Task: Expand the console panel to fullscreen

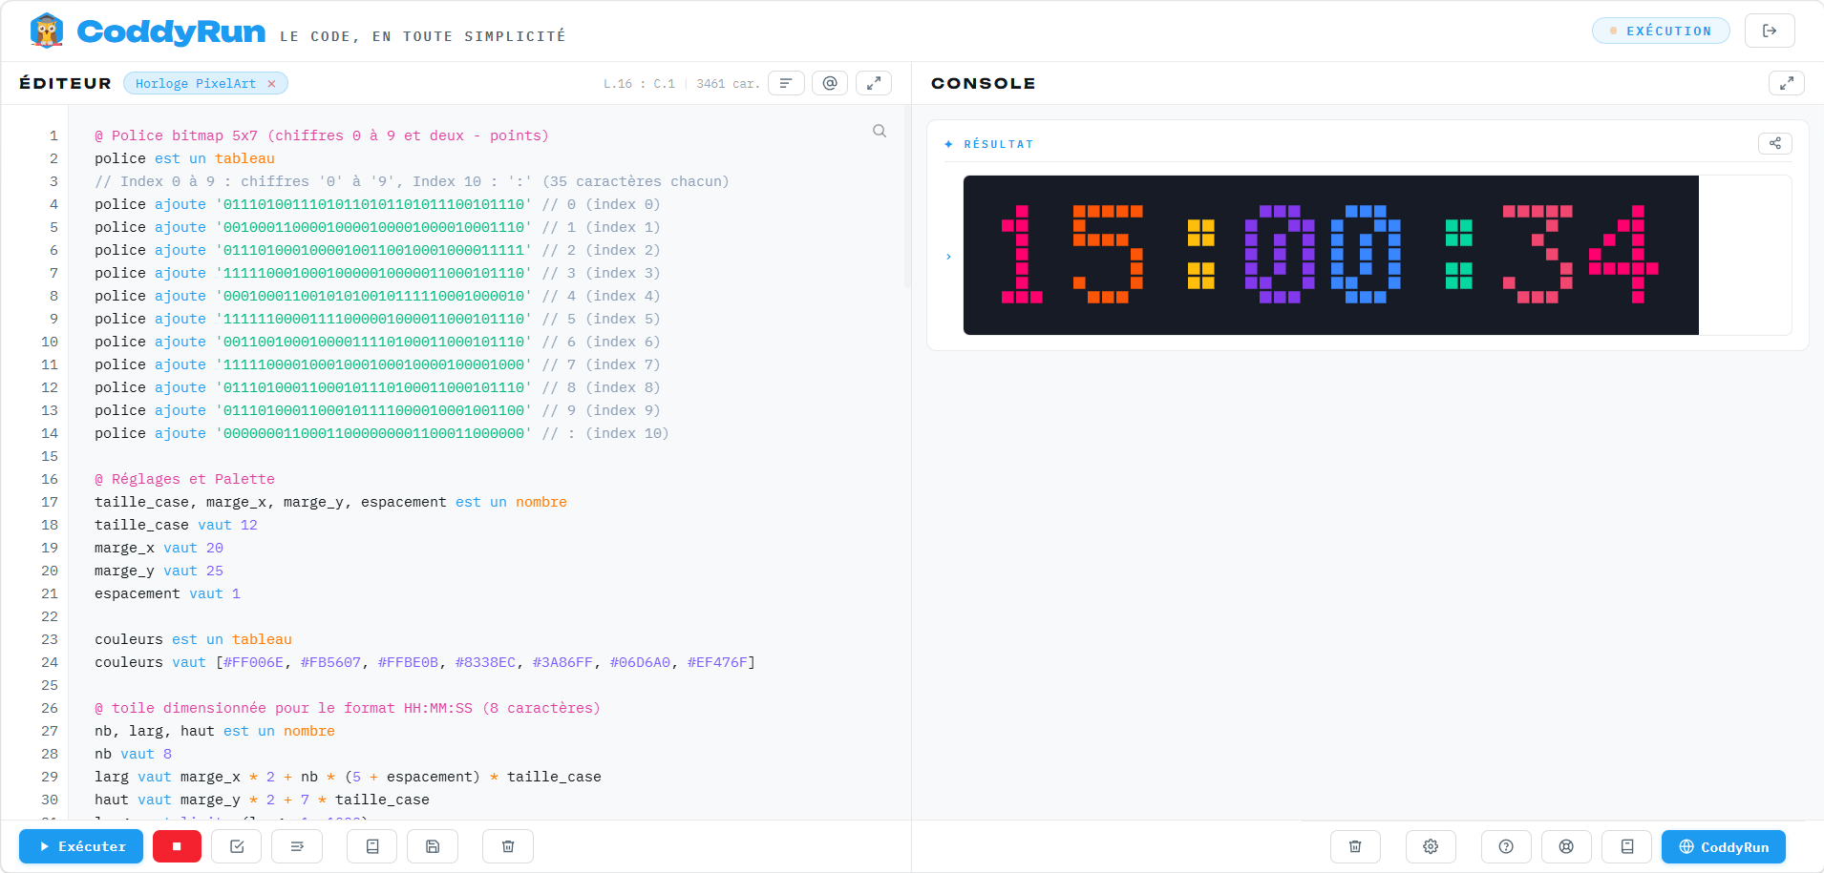Action: 1787,83
